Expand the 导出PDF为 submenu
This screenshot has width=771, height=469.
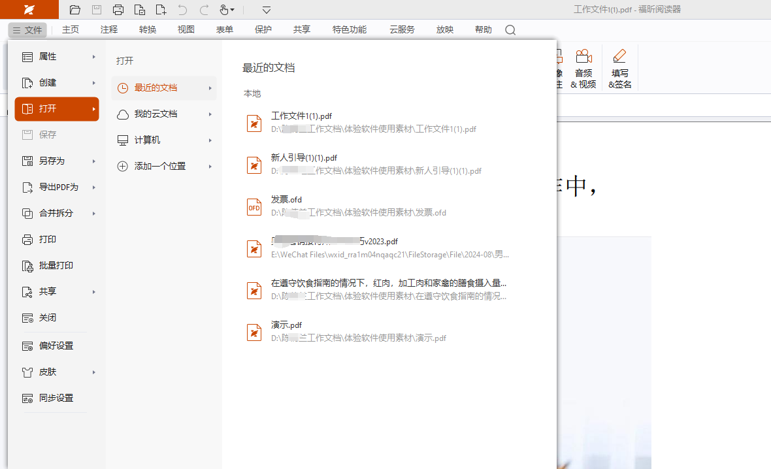coord(57,187)
